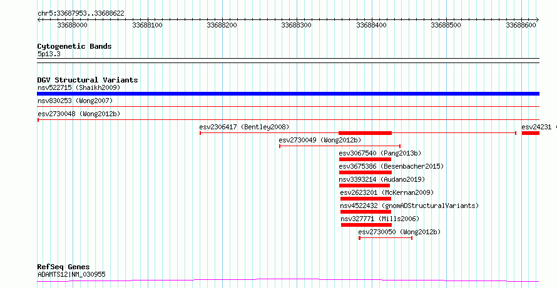Open variant label esv2730049 (Wong2012b)

pyautogui.click(x=320, y=140)
